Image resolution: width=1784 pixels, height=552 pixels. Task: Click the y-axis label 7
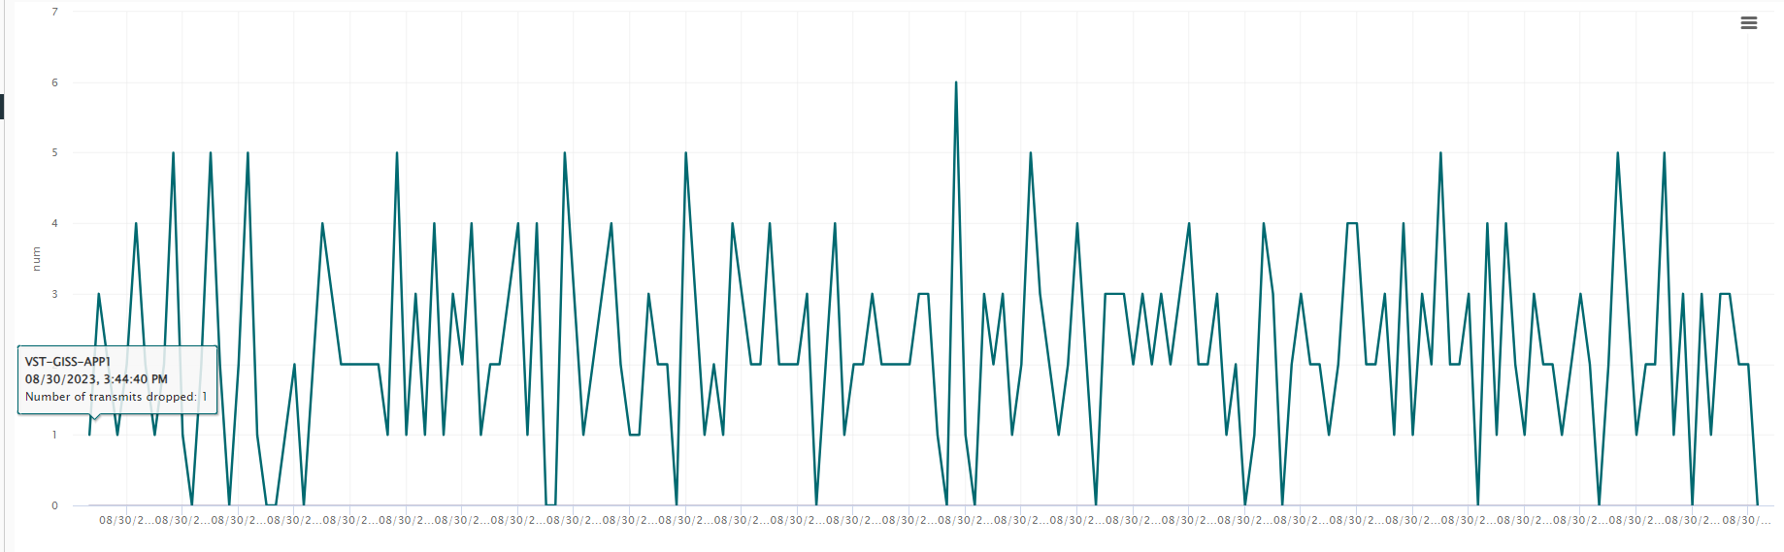pos(54,12)
